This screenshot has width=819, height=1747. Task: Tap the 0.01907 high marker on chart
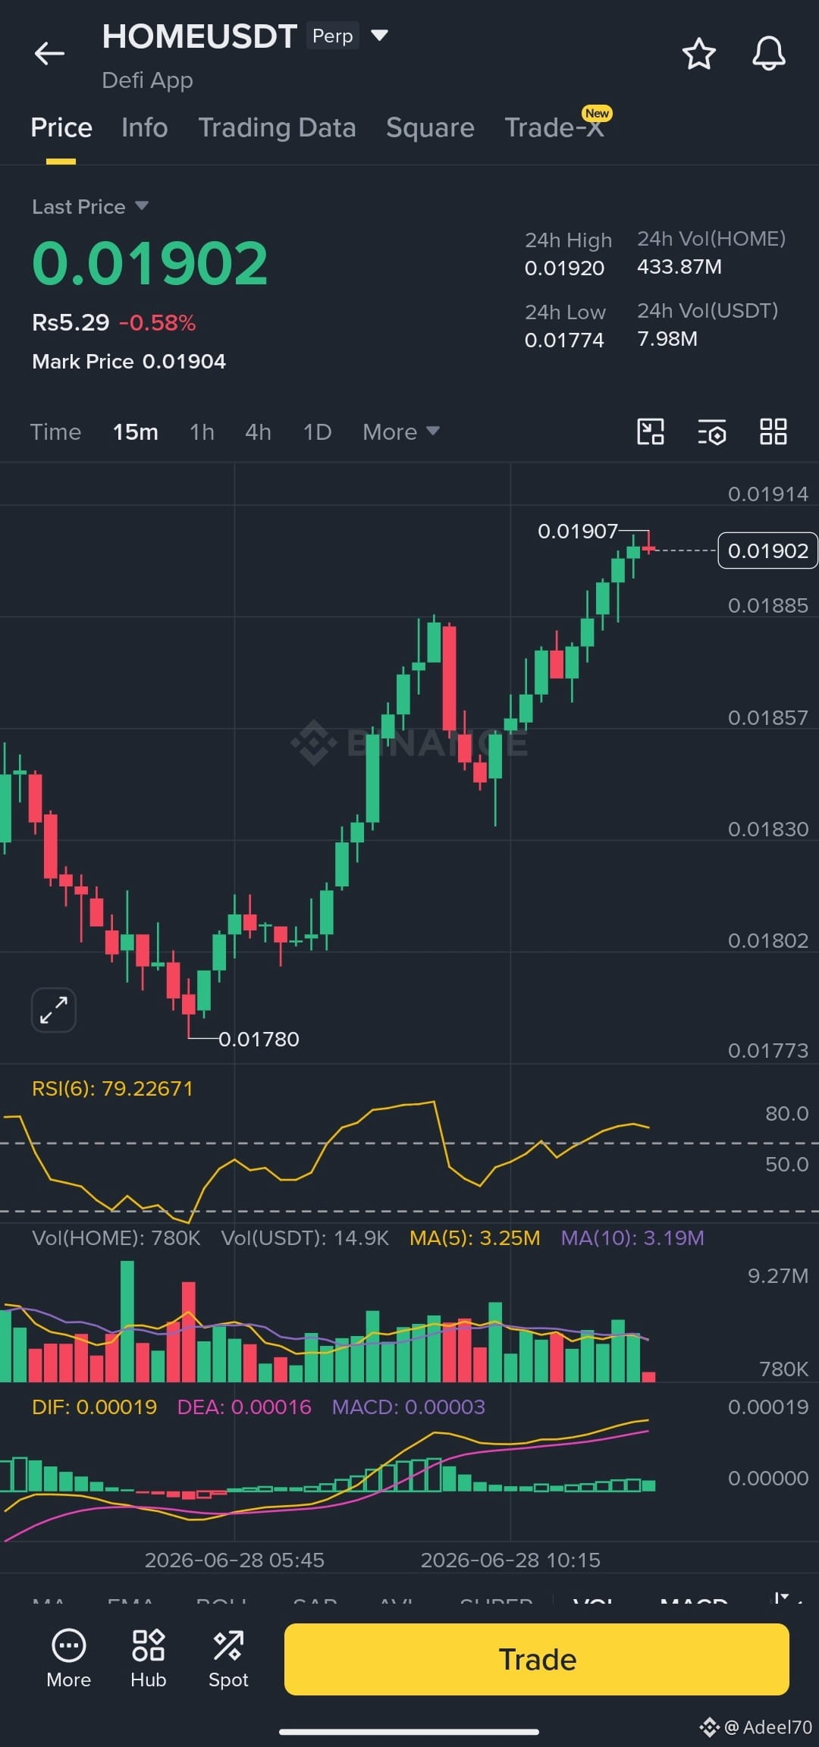[578, 531]
